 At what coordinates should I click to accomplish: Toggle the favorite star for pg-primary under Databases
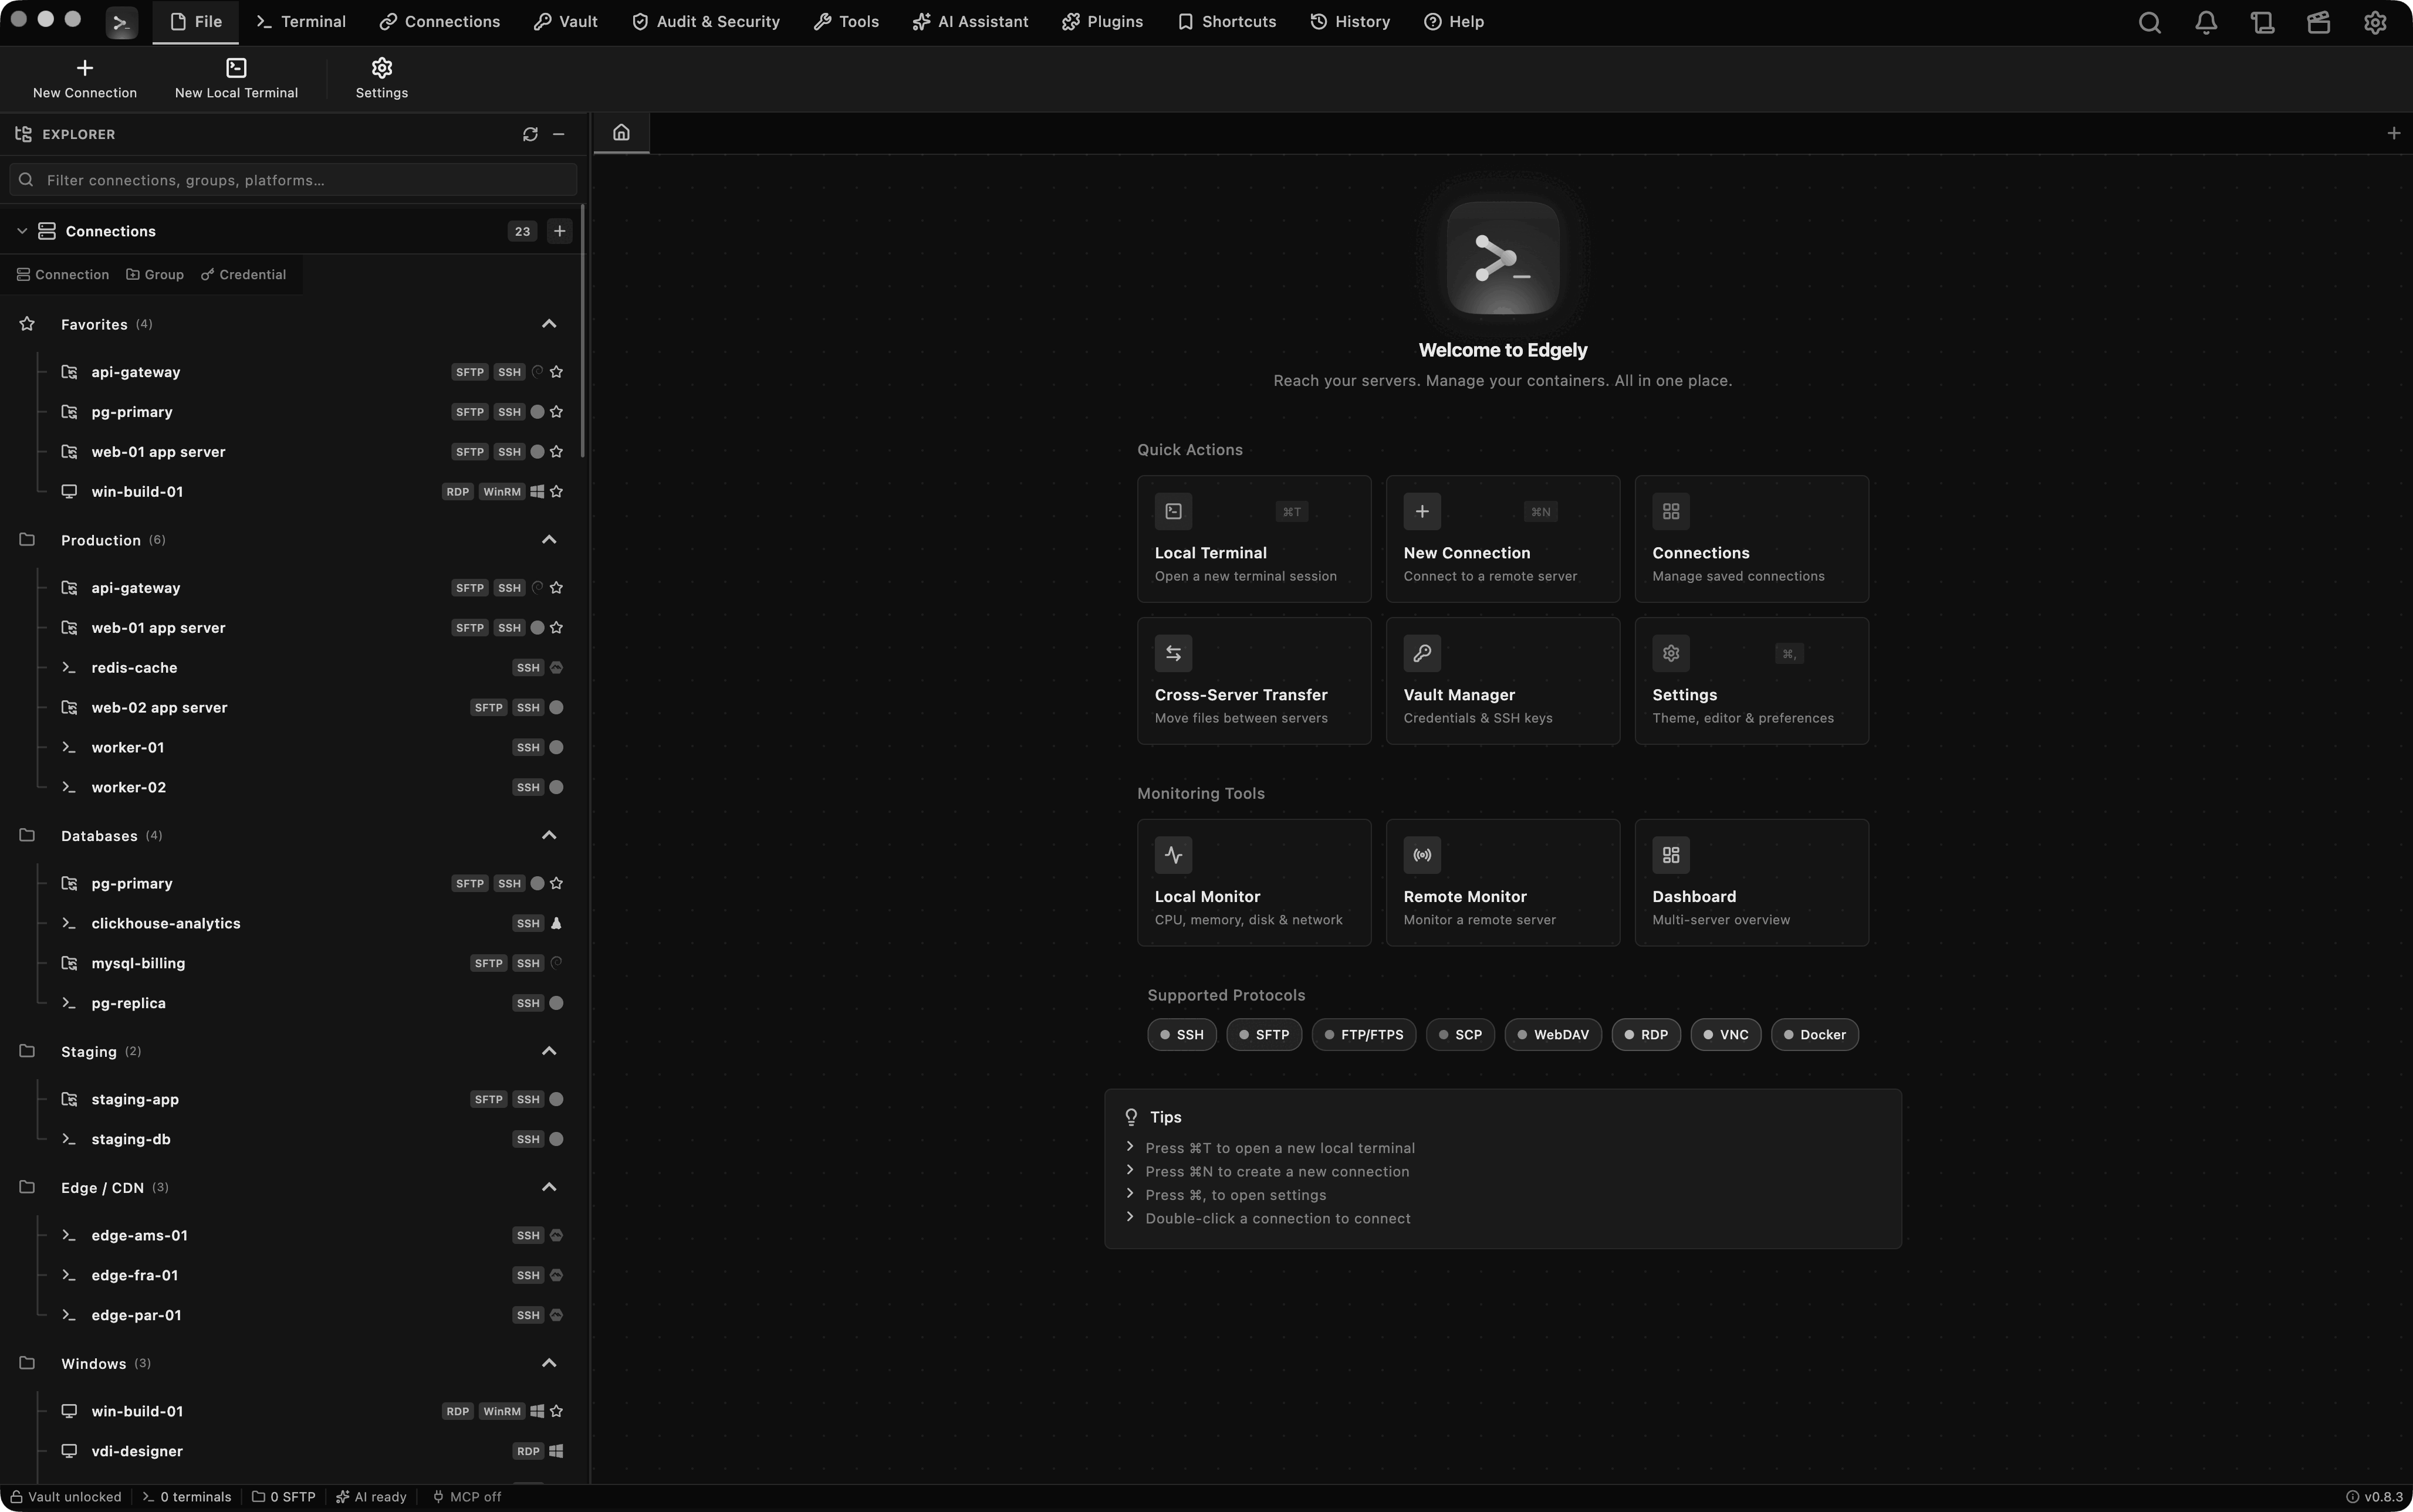556,884
